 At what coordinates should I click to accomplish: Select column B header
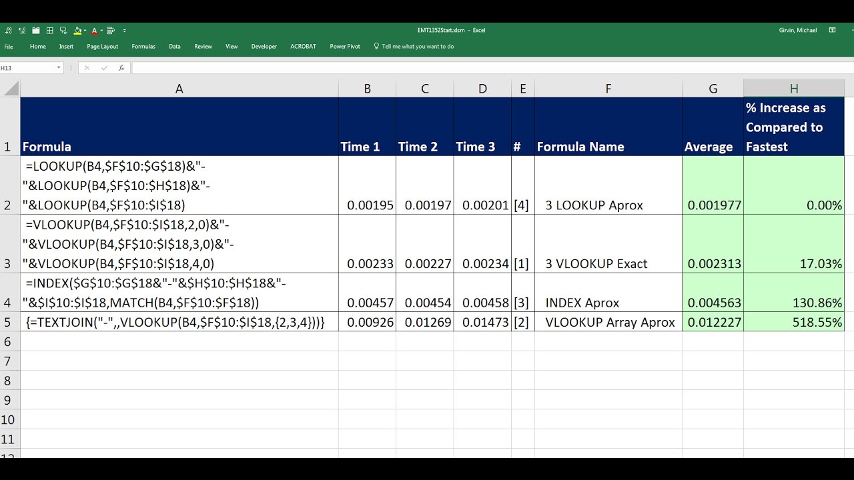[x=367, y=89]
